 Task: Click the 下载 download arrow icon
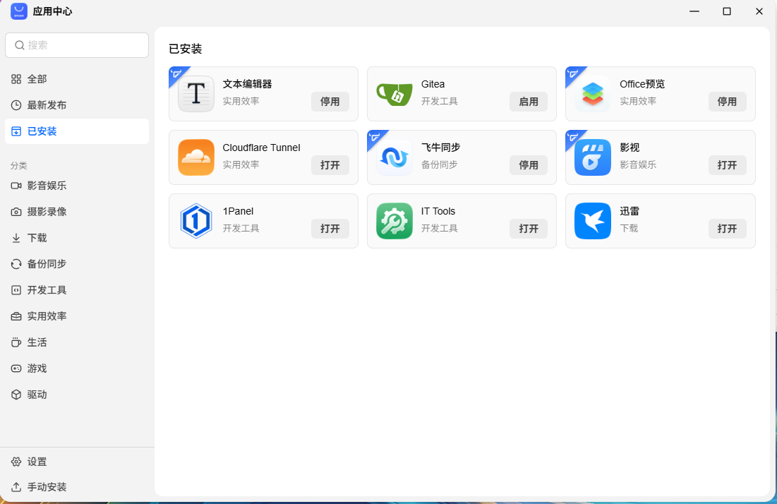tap(16, 238)
